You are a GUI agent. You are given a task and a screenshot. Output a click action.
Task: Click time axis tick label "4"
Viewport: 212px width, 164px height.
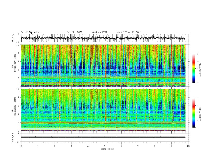88,146
